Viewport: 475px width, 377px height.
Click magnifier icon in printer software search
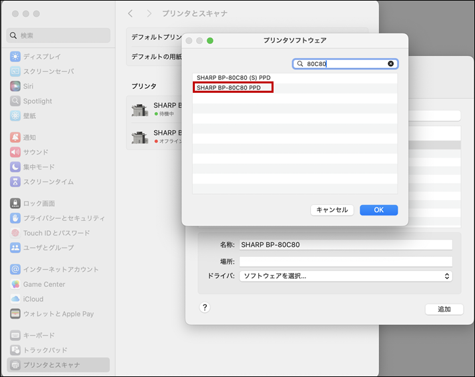[300, 63]
